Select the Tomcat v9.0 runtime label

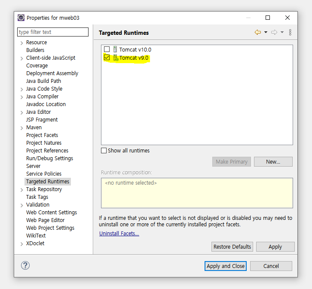[134, 58]
